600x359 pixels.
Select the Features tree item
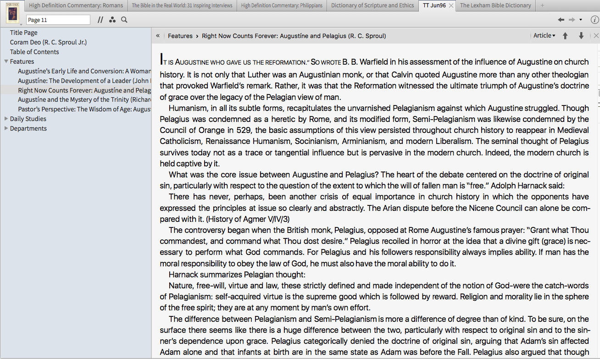coord(22,61)
